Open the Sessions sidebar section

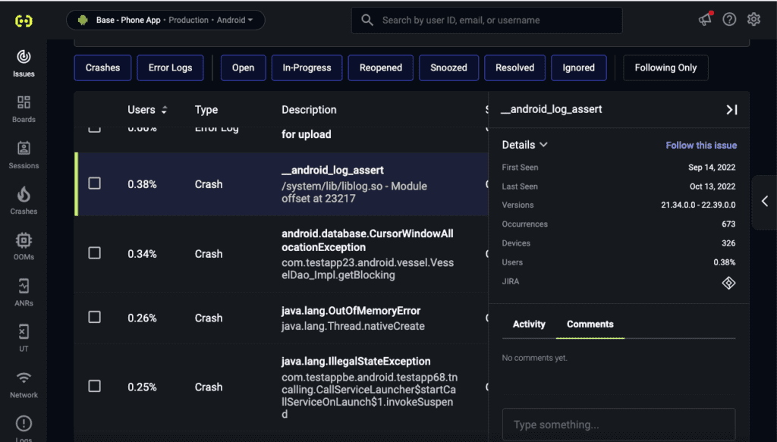point(24,155)
